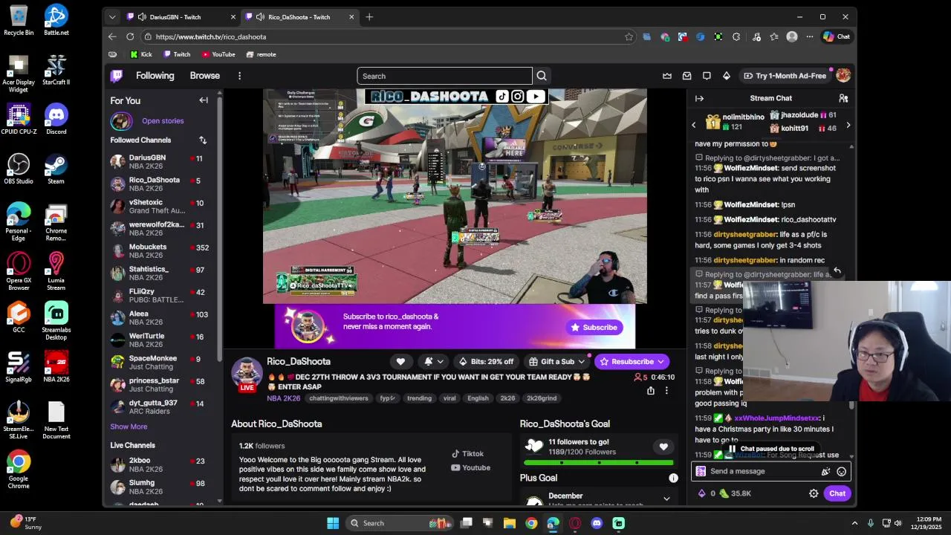Click the follower goal green progress bar
The height and width of the screenshot is (535, 951).
click(x=598, y=463)
